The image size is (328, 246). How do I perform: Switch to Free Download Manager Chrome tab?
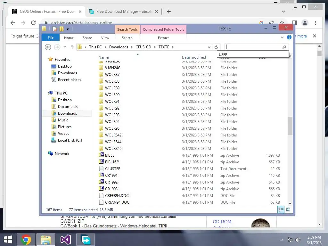tap(123, 12)
